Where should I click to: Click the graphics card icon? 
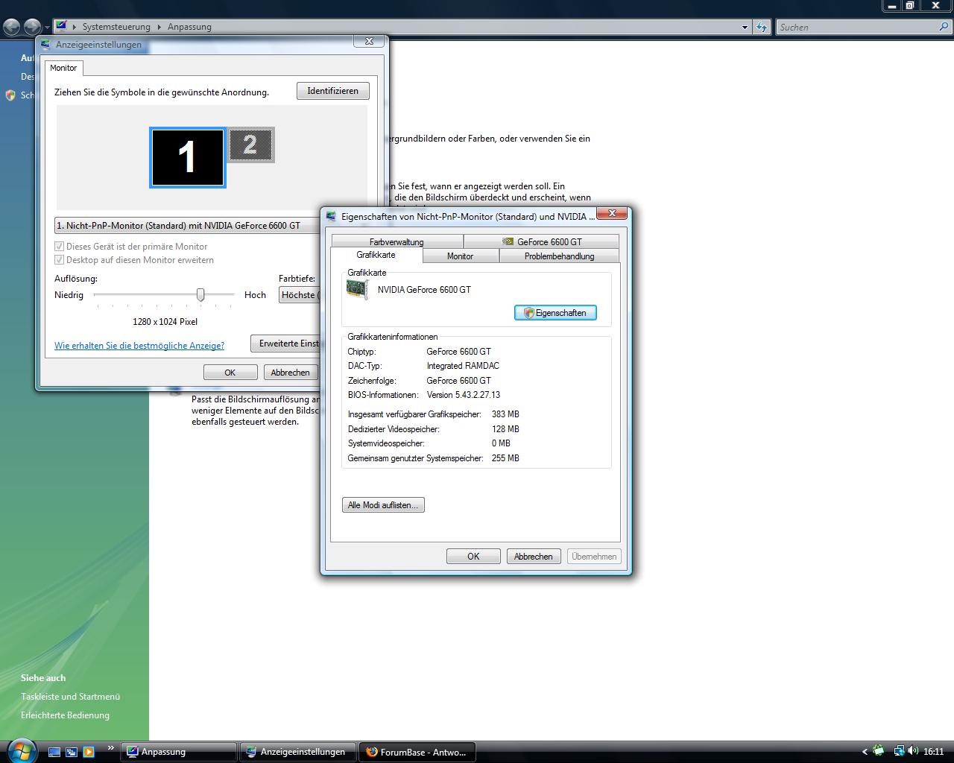(x=358, y=290)
